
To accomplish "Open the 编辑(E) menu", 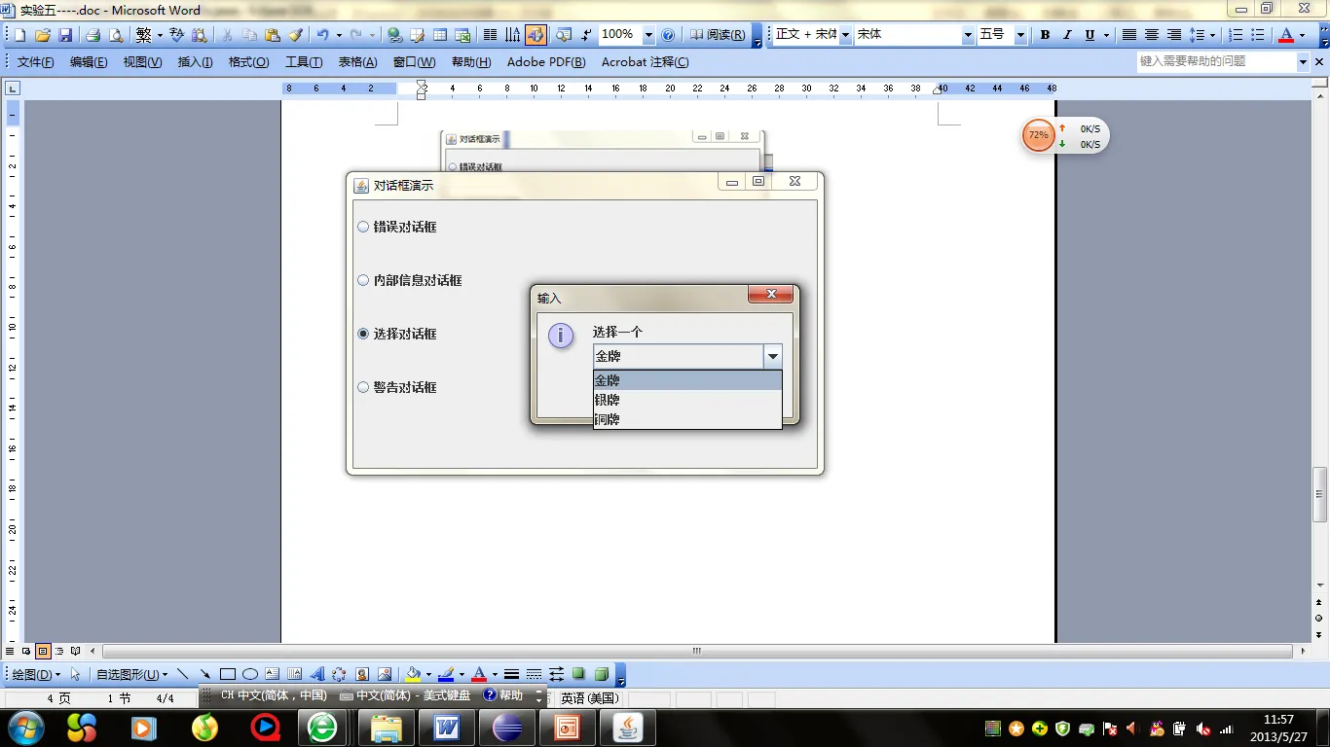I will pos(89,61).
